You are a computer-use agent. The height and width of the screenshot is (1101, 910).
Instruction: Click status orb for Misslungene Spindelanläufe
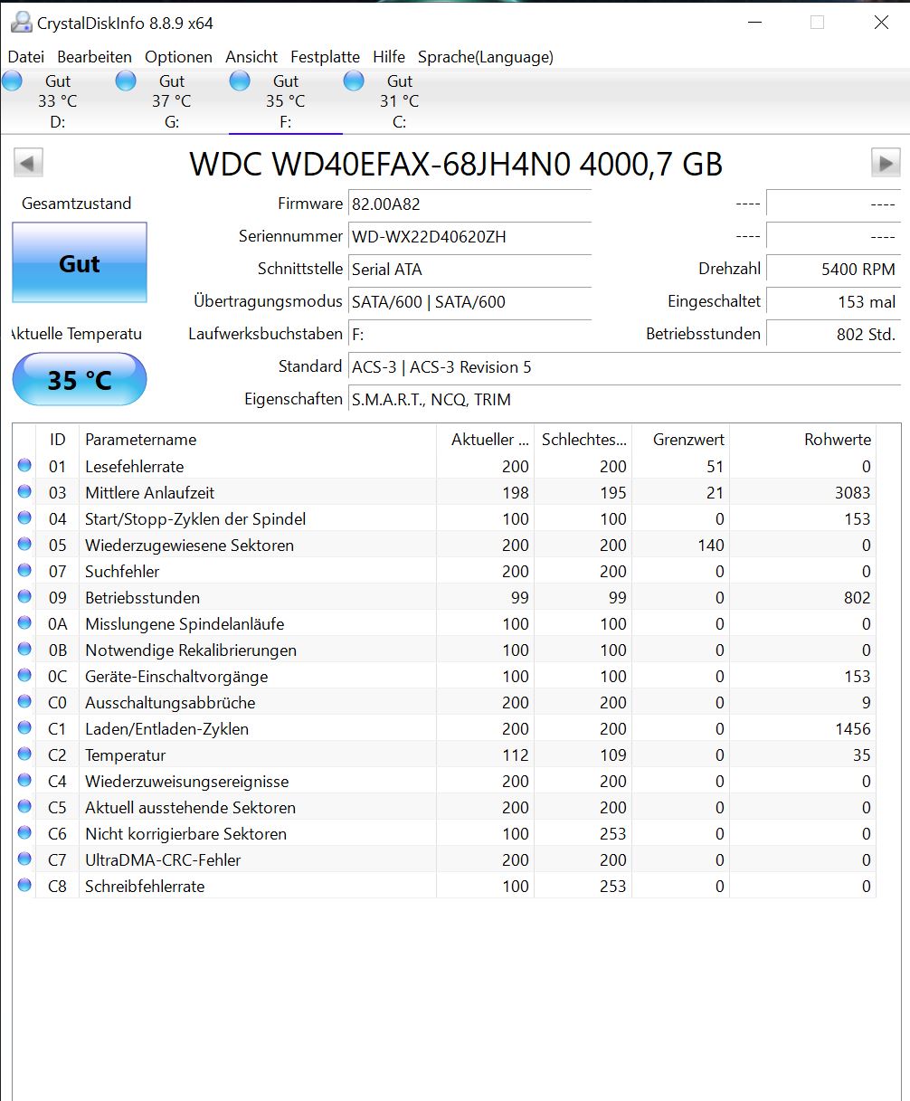pyautogui.click(x=24, y=623)
